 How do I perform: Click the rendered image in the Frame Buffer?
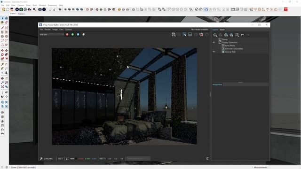[x=124, y=96]
